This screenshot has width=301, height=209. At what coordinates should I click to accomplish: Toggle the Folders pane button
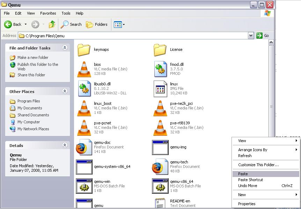[x=97, y=24]
